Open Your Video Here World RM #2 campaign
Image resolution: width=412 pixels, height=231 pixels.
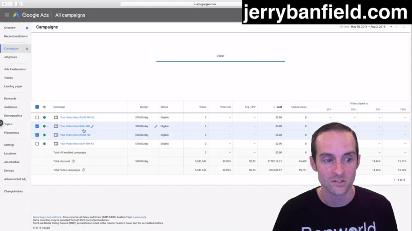pos(77,117)
